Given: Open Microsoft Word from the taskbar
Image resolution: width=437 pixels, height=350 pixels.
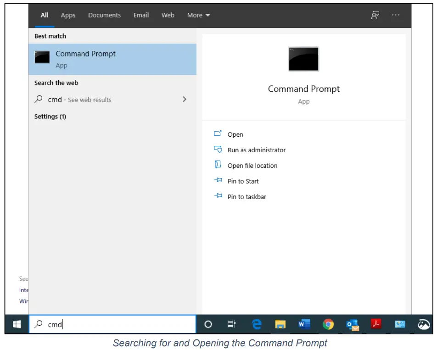Looking at the screenshot, I should (304, 324).
